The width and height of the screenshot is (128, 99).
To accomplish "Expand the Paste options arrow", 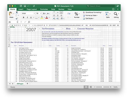I will [14, 14].
